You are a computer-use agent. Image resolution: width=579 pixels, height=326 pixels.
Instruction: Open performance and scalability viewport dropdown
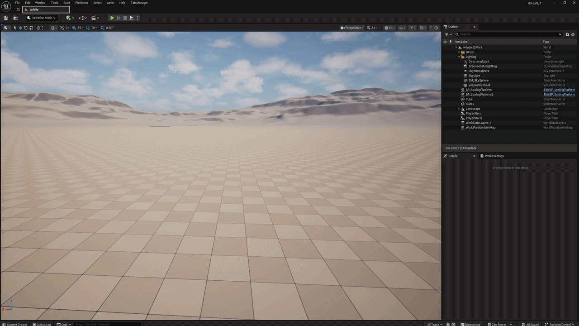413,28
